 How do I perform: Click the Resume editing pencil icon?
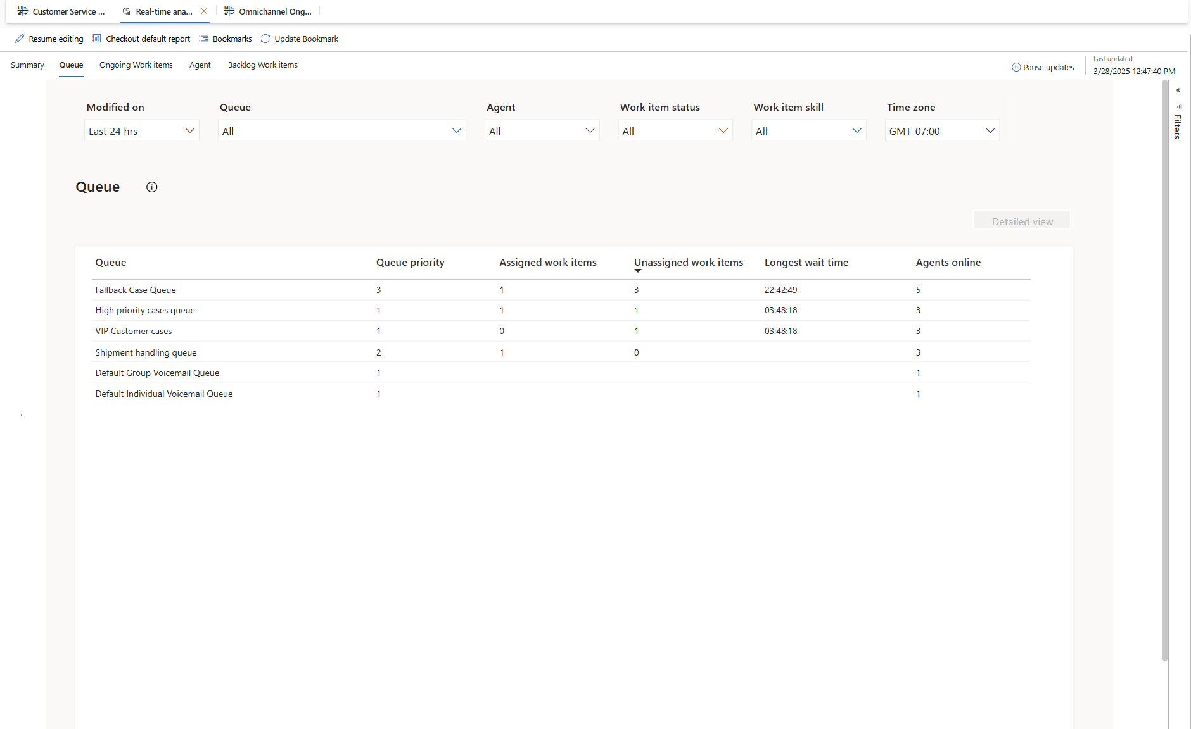pyautogui.click(x=20, y=39)
